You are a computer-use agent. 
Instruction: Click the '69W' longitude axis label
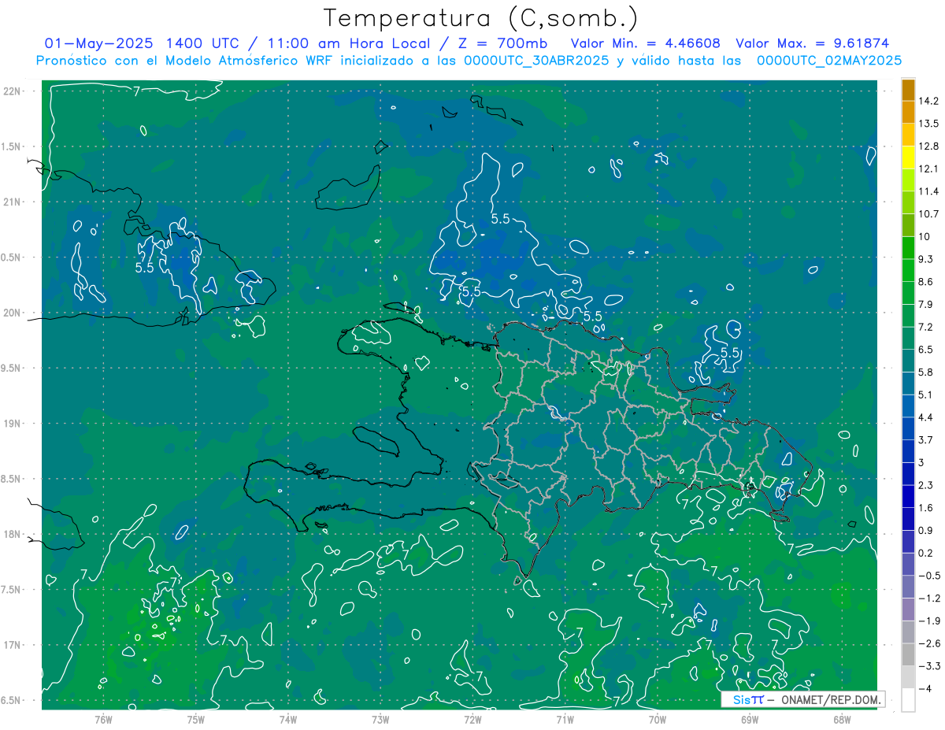[x=750, y=720]
